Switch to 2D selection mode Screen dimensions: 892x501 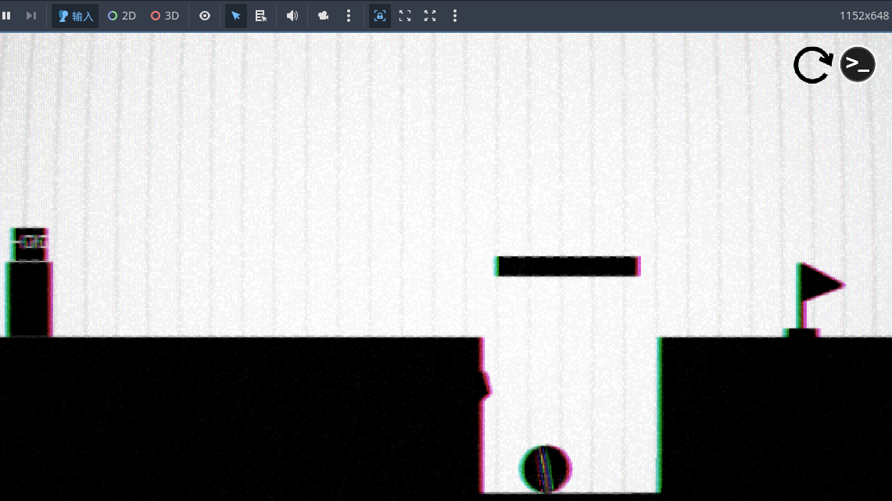click(x=122, y=16)
